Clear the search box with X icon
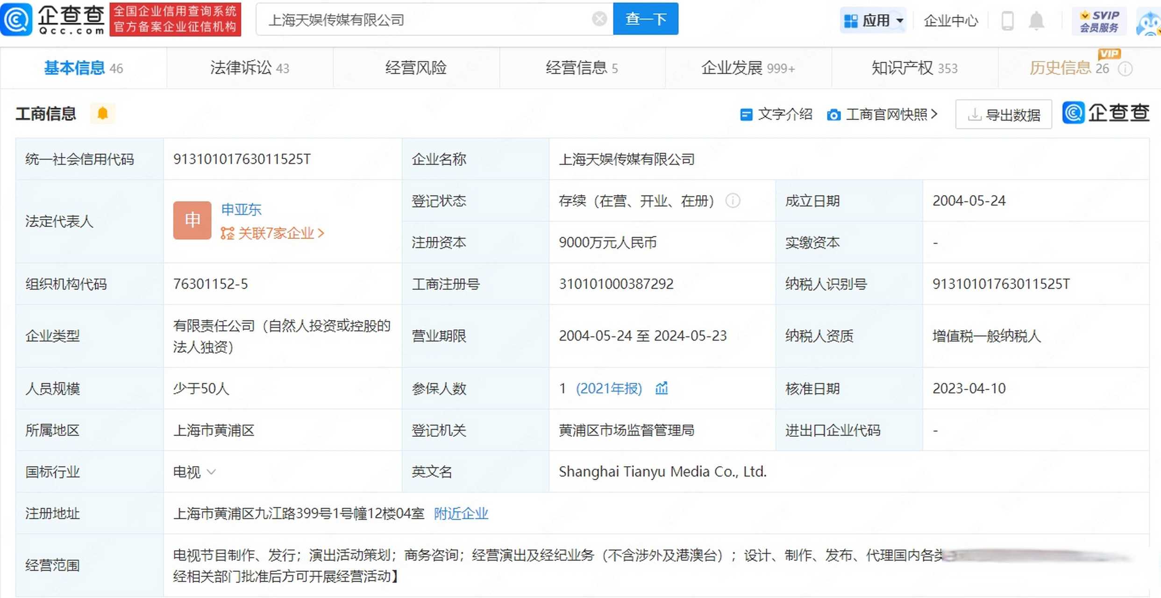Screen dimensions: 1161x598 pyautogui.click(x=599, y=19)
